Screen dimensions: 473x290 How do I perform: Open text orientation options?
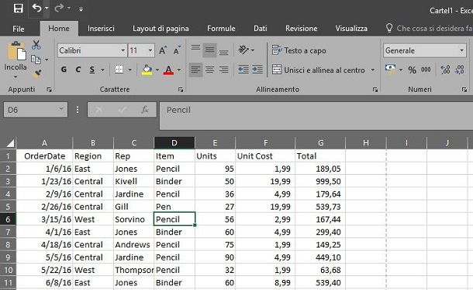[x=243, y=50]
